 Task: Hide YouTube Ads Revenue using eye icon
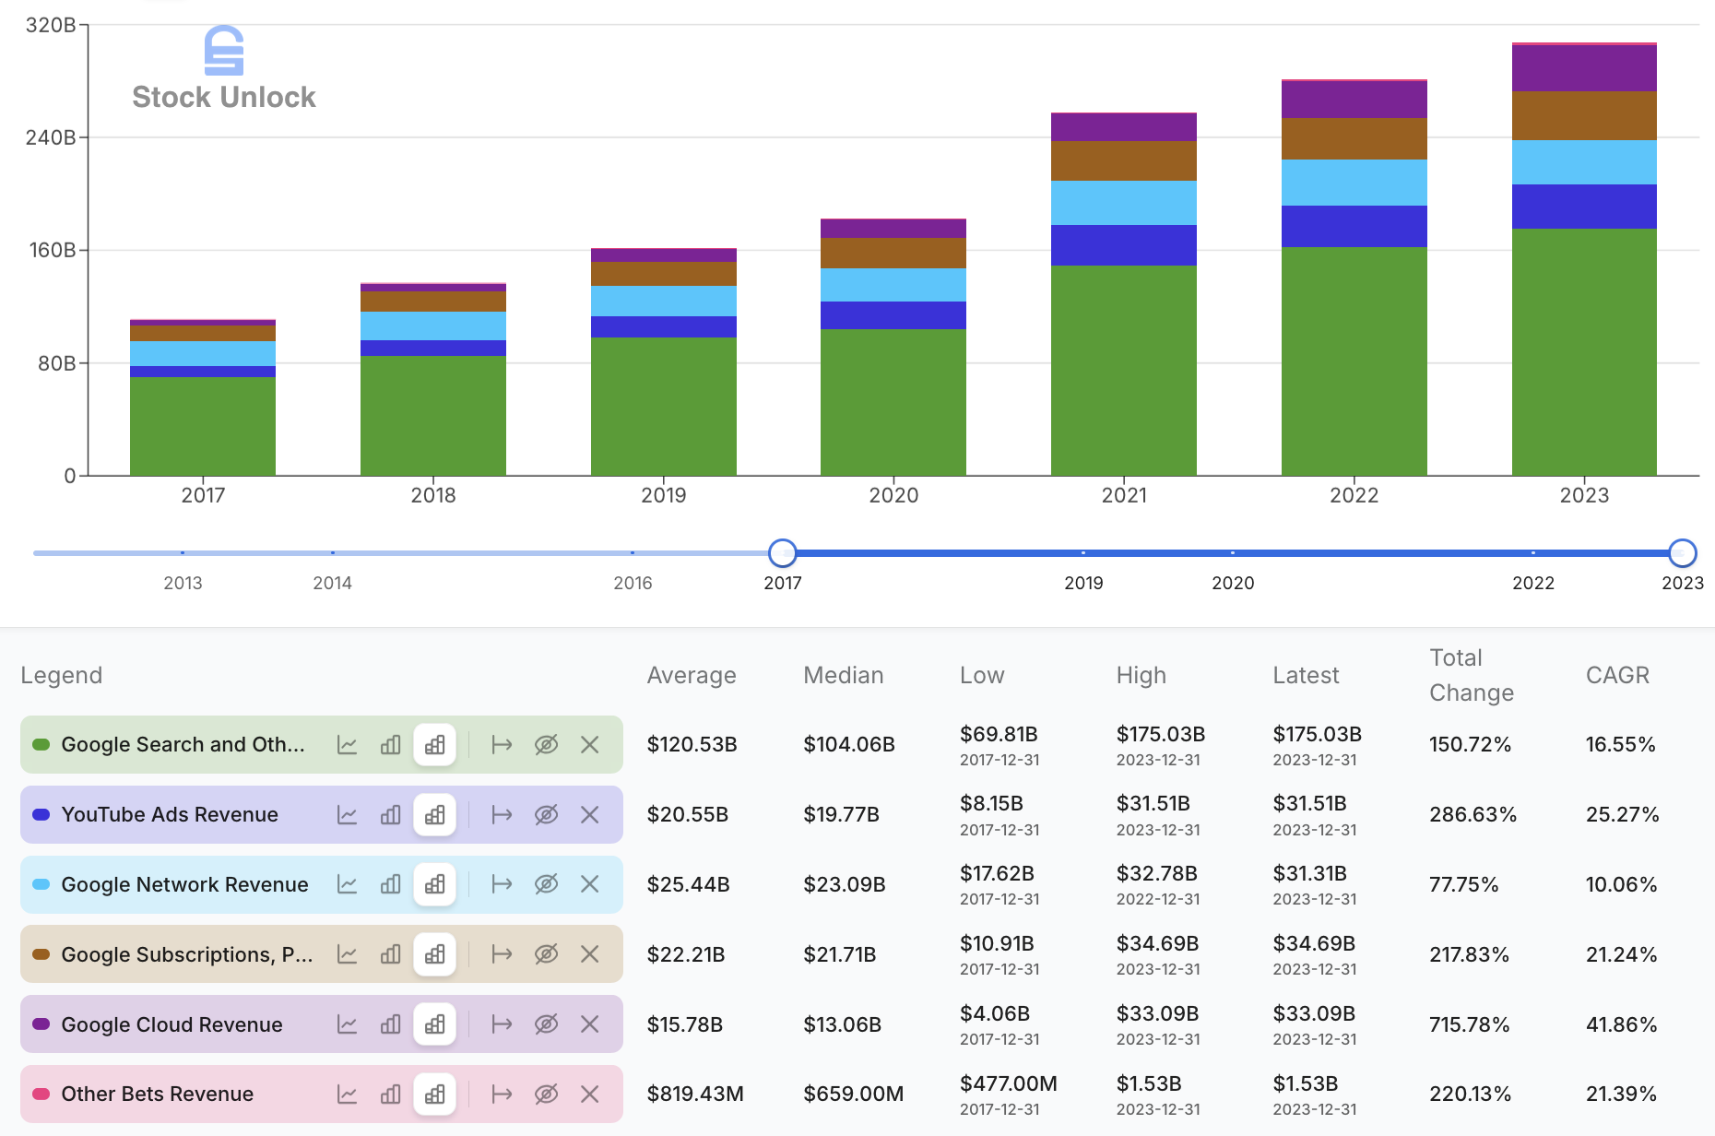click(x=546, y=814)
